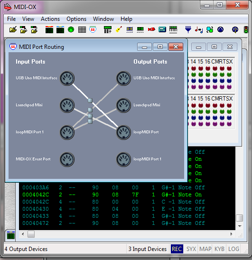Click '3 Input Devices' in status bar
This screenshot has height=260, width=252.
click(148, 249)
